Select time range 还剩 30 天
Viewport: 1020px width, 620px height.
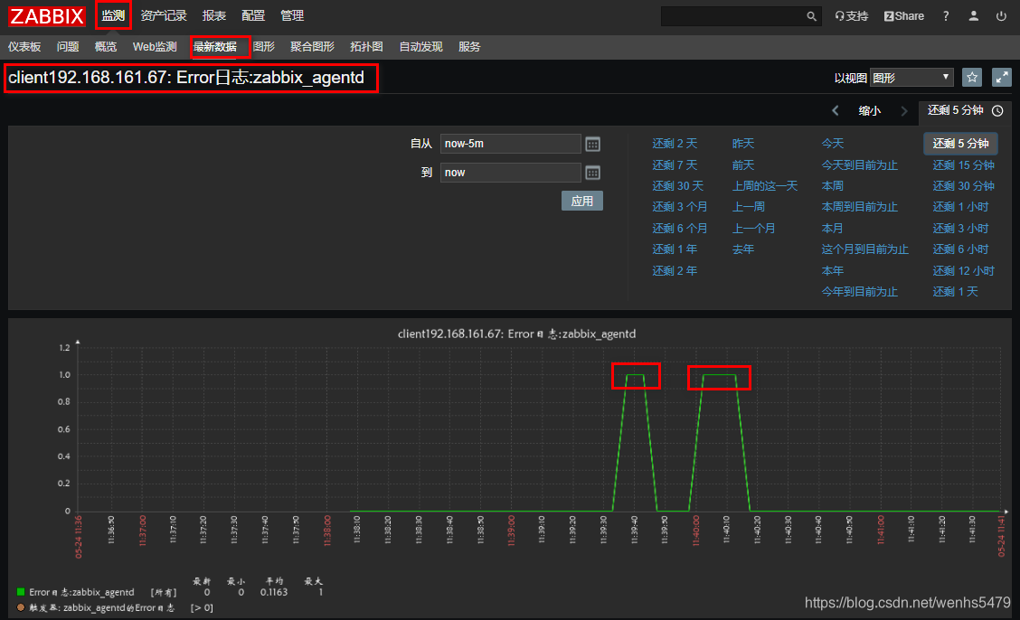pyautogui.click(x=678, y=186)
